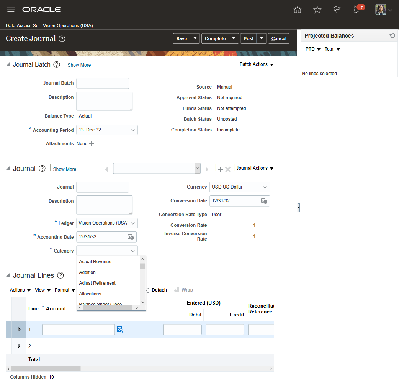Refresh Projected Balances panel
Screen dimensions: 399x387
[x=392, y=36]
